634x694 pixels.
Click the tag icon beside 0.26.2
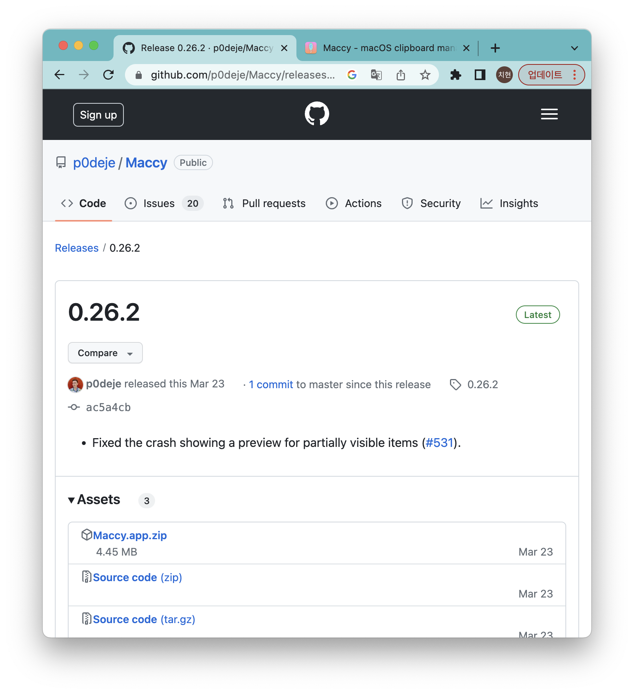tap(455, 384)
